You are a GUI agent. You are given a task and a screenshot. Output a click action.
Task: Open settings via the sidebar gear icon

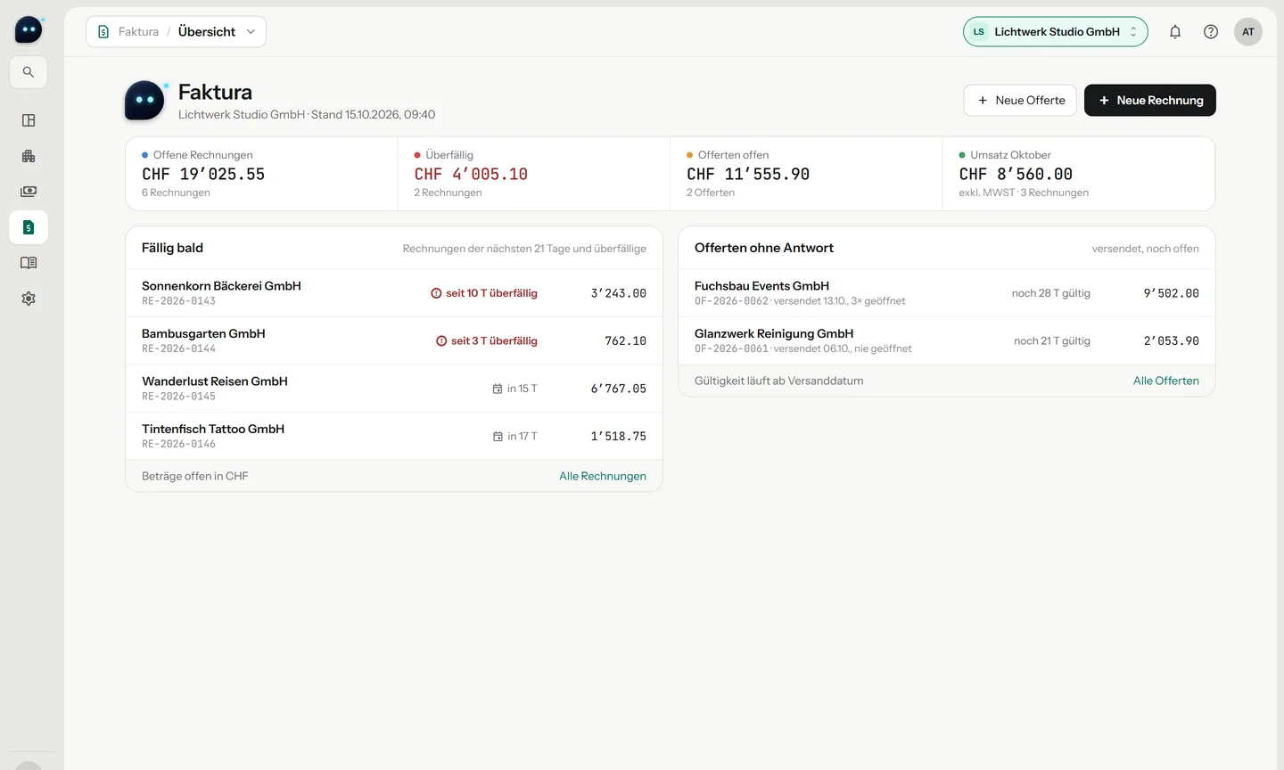tap(29, 299)
